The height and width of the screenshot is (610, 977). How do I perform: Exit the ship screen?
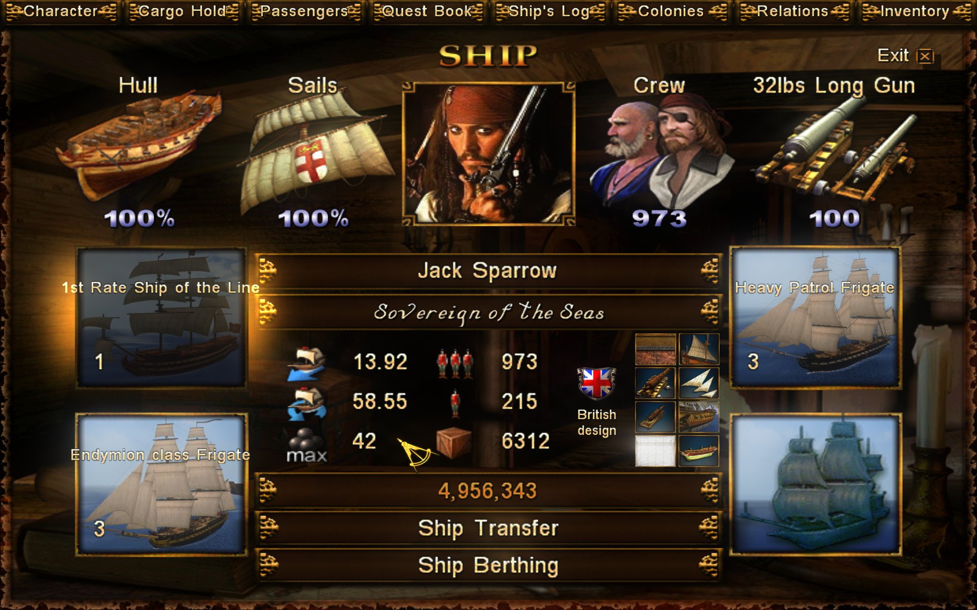click(x=906, y=55)
